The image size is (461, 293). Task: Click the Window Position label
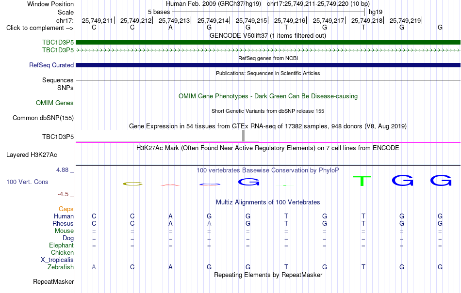(50, 4)
